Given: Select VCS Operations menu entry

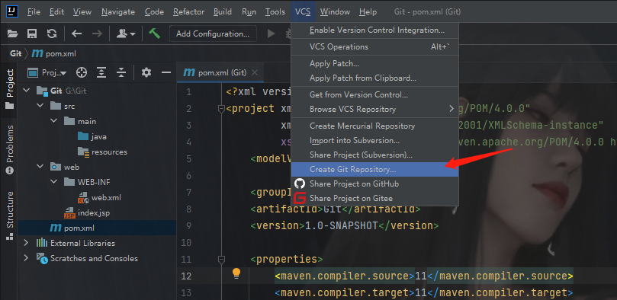Looking at the screenshot, I should [374, 46].
